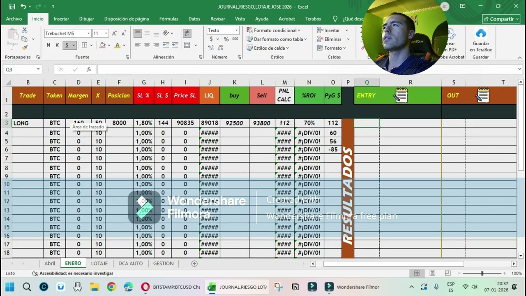Align text left
Viewport: 526px width, 296px height.
pos(138,45)
